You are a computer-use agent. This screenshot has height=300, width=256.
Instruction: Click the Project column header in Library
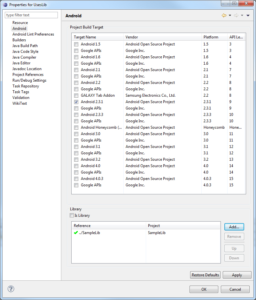(x=183, y=226)
